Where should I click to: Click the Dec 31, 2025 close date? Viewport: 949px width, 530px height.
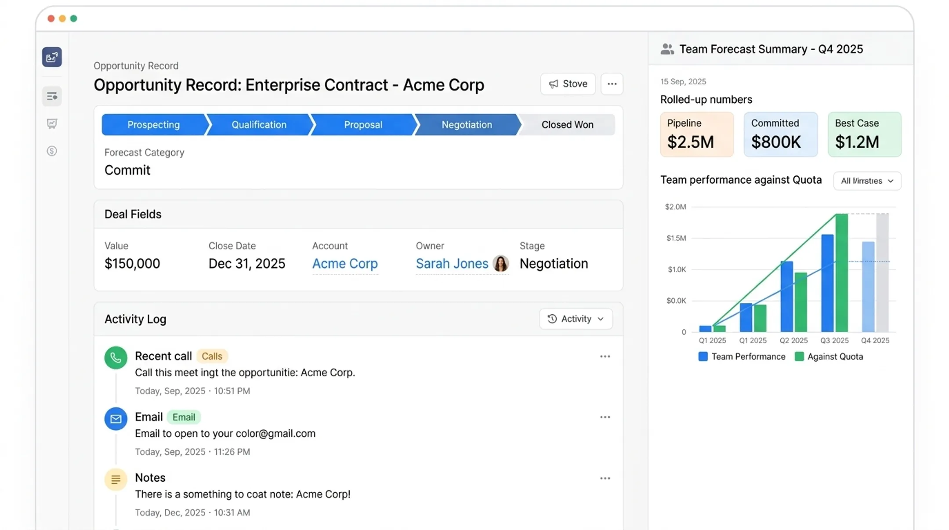pos(247,264)
